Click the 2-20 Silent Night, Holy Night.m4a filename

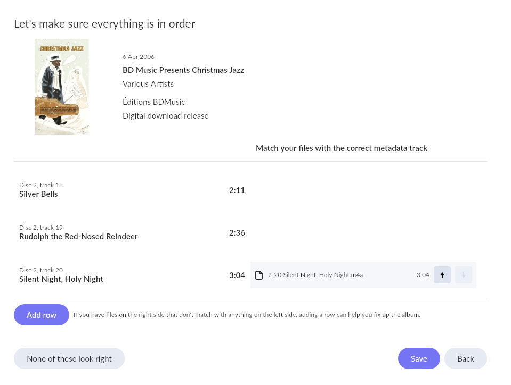315,275
